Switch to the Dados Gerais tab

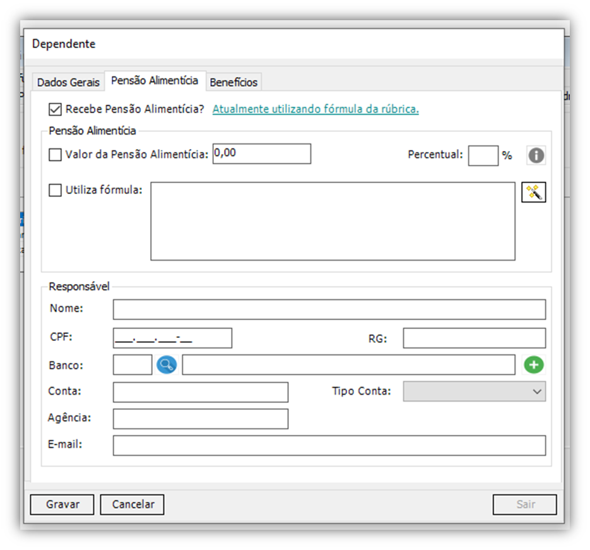(68, 82)
